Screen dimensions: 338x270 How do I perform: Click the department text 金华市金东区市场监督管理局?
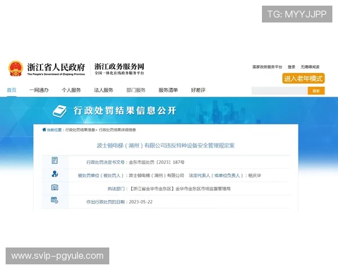(203, 189)
